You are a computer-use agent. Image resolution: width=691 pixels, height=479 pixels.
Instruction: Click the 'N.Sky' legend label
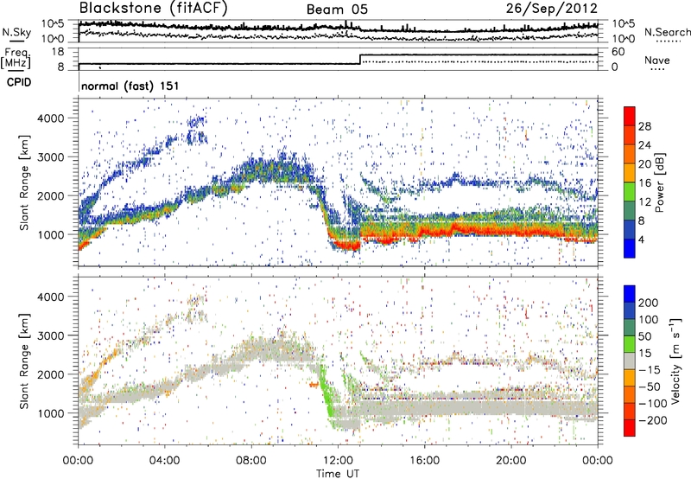point(16,32)
